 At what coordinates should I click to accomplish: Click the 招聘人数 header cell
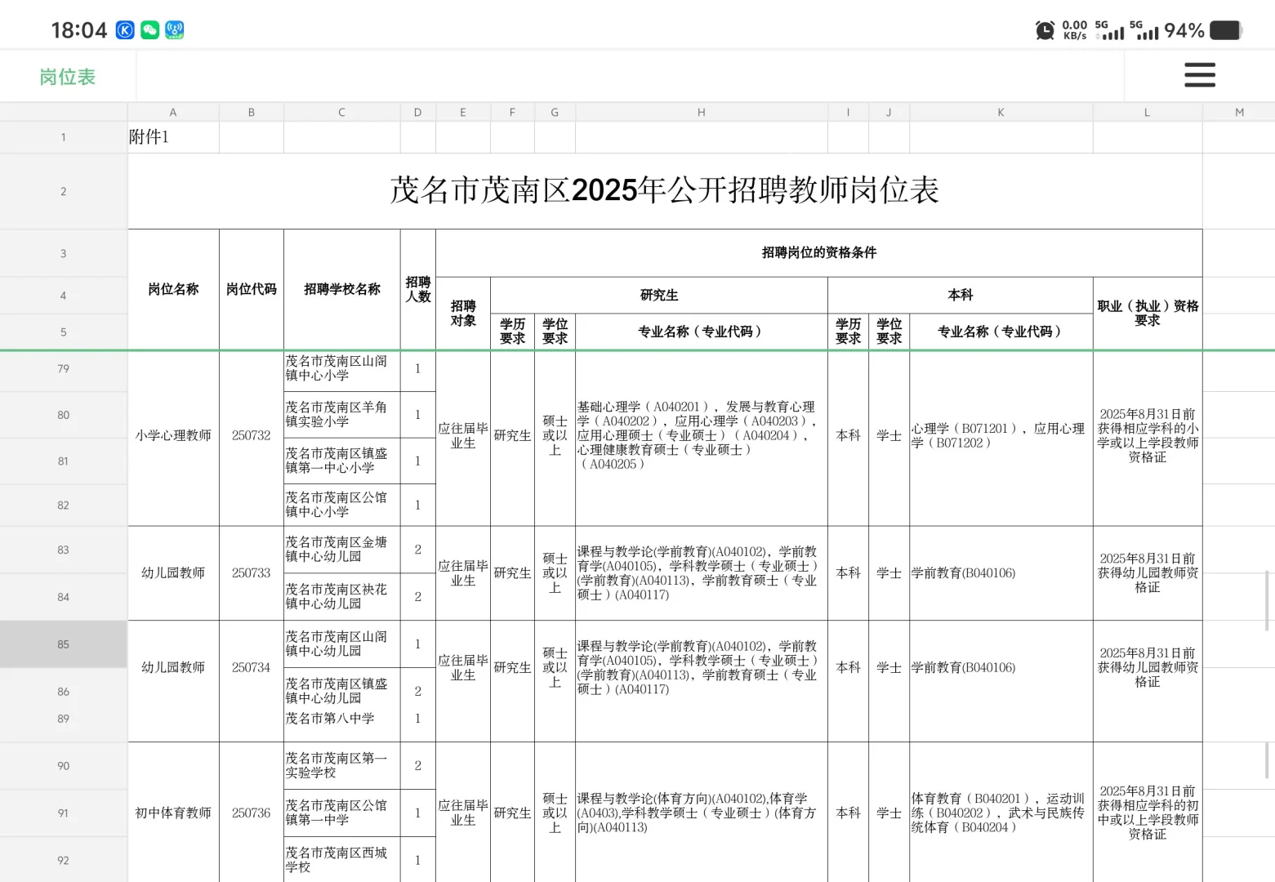click(x=418, y=289)
